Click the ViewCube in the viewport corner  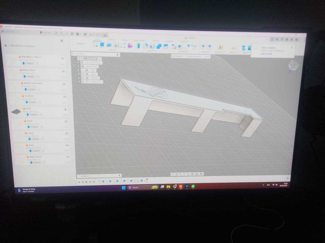pyautogui.click(x=293, y=66)
